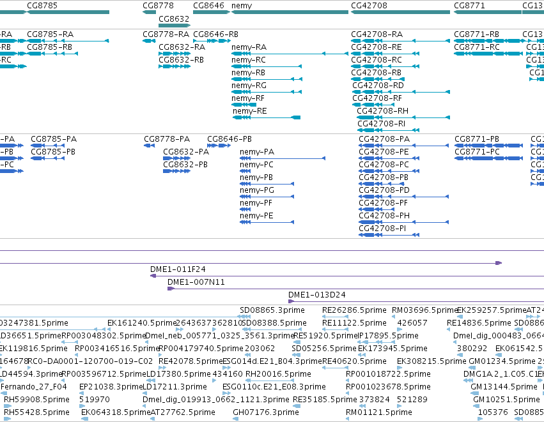Select the Fernando_27_F04 EST label
The width and height of the screenshot is (544, 422).
tap(34, 387)
